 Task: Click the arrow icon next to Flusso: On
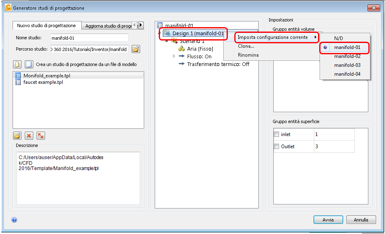coord(182,56)
